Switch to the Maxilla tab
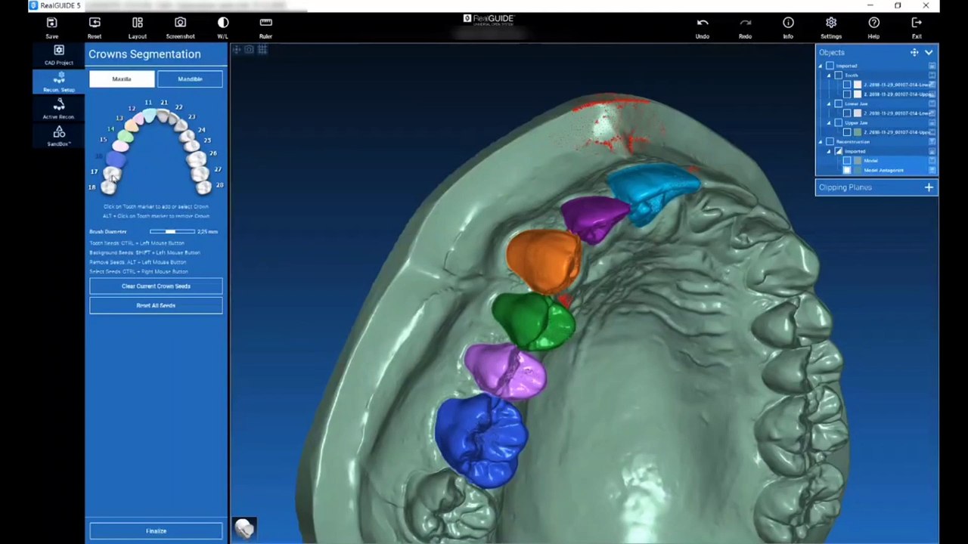Screen dimensions: 968x544 (x=122, y=79)
